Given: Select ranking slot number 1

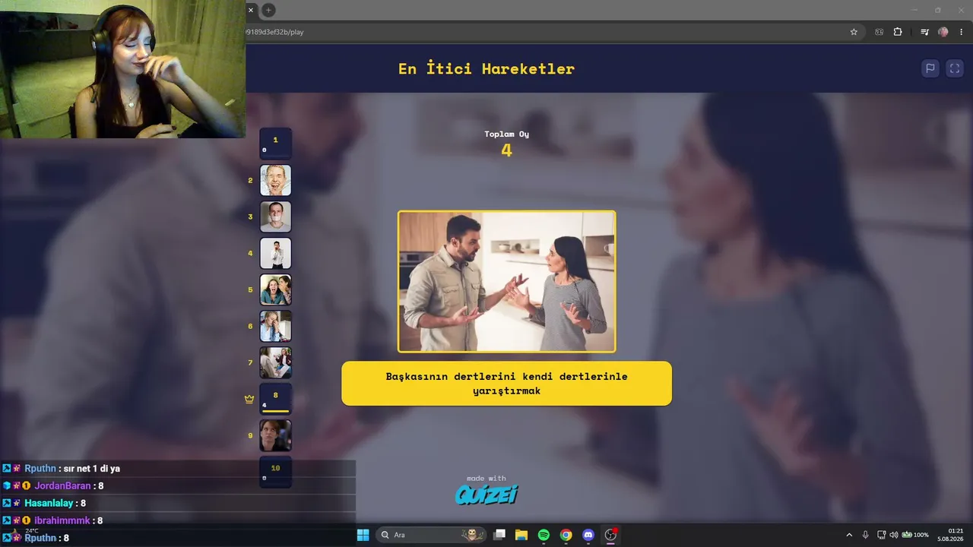Looking at the screenshot, I should tap(275, 144).
